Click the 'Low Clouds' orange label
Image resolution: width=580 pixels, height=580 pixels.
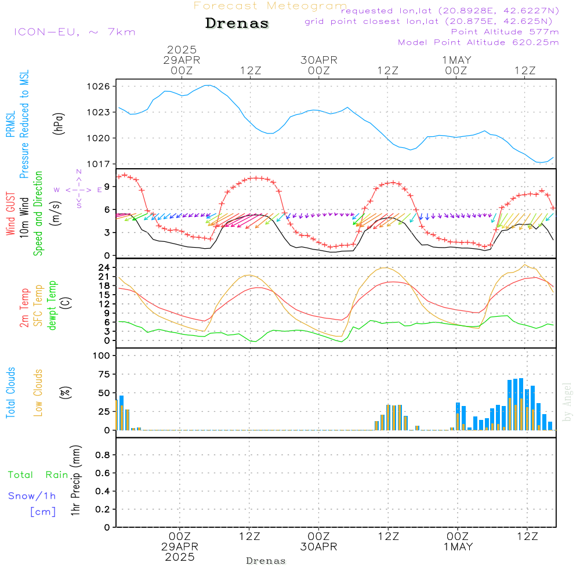(38, 393)
